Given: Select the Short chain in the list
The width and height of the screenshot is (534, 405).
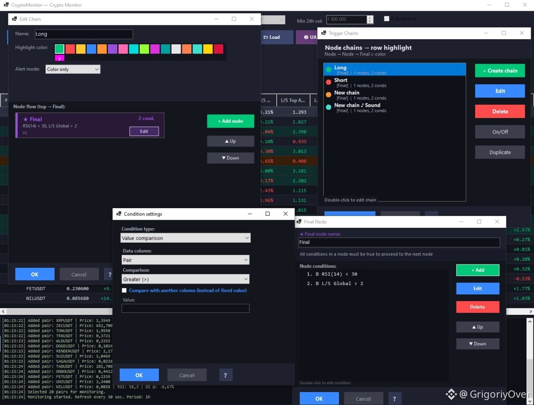Looking at the screenshot, I should [395, 82].
